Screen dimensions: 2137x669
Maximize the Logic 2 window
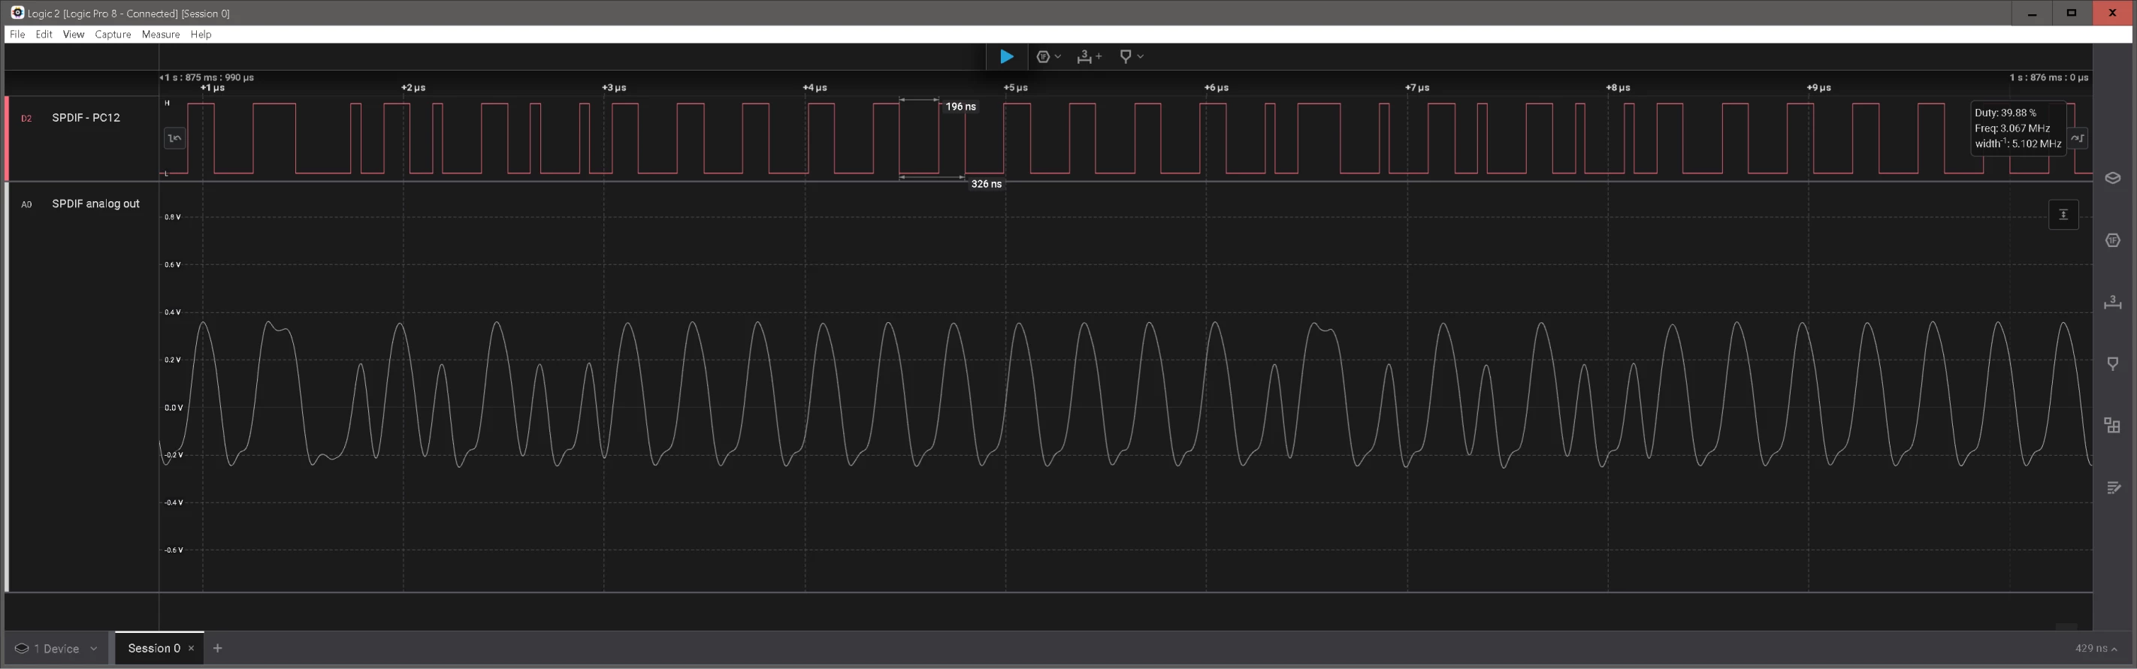coord(2072,13)
